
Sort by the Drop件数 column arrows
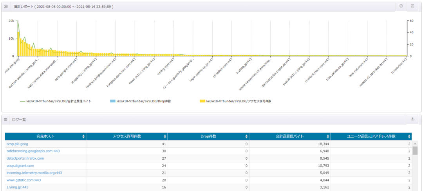[246, 136]
